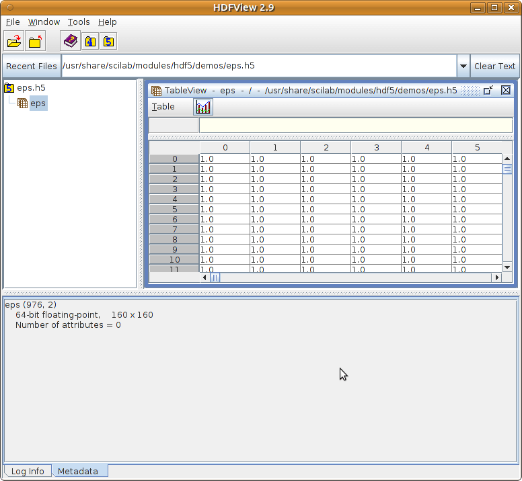Select column header 1
522x481 pixels.
pos(275,148)
